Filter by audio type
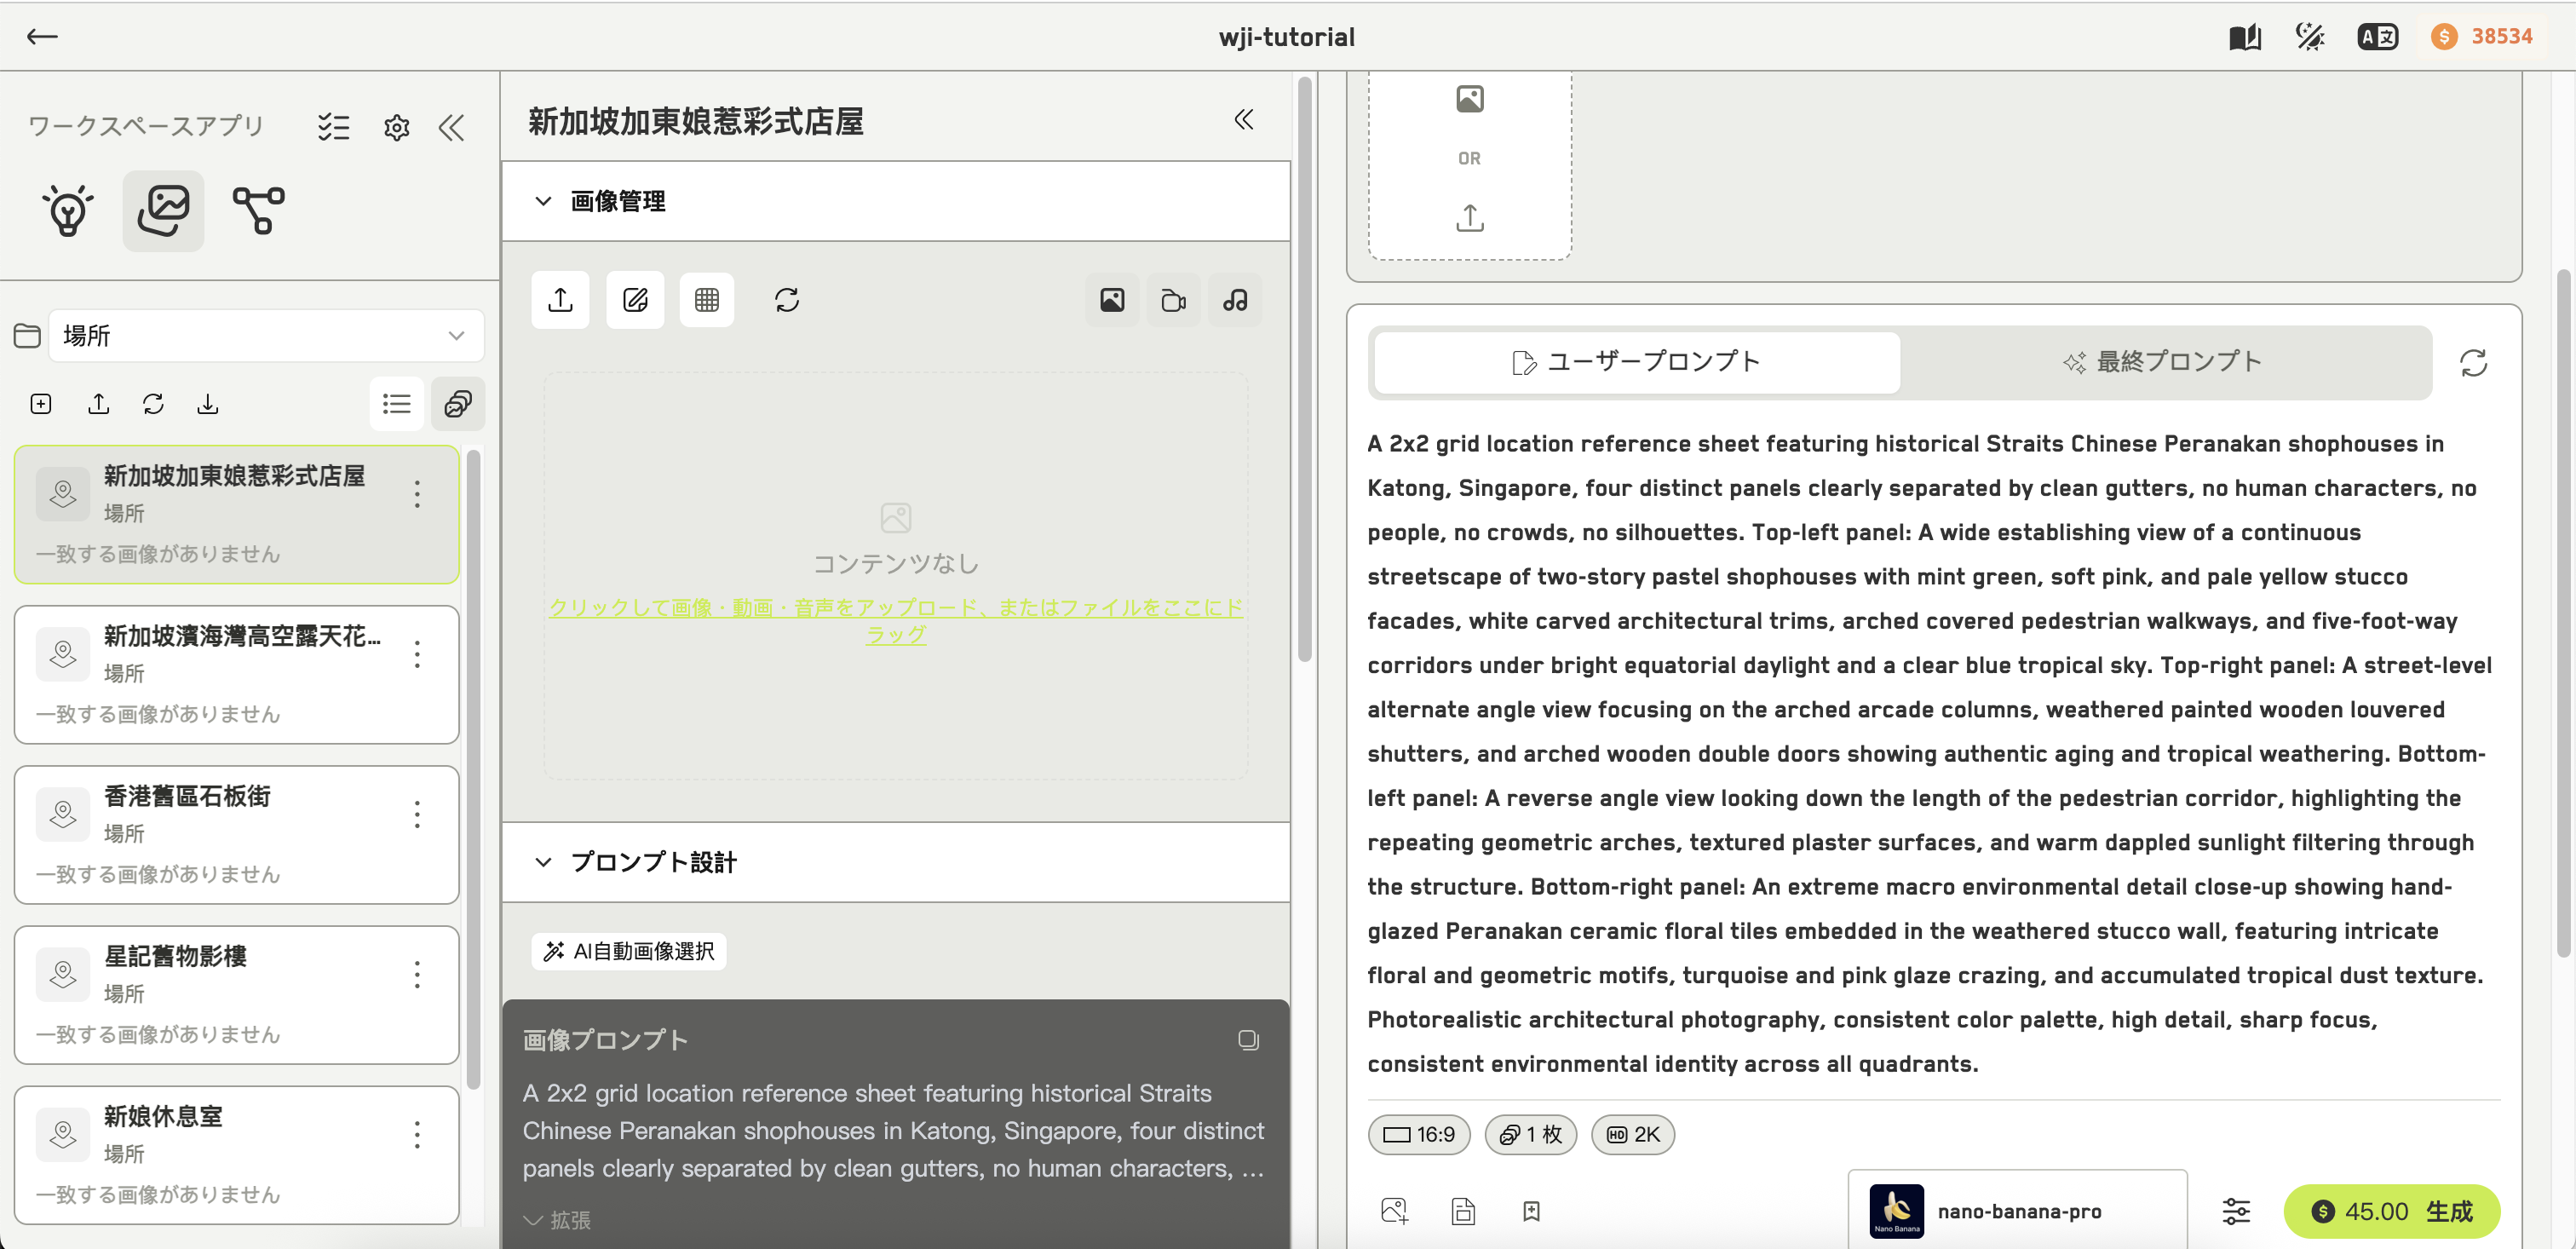 1236,300
